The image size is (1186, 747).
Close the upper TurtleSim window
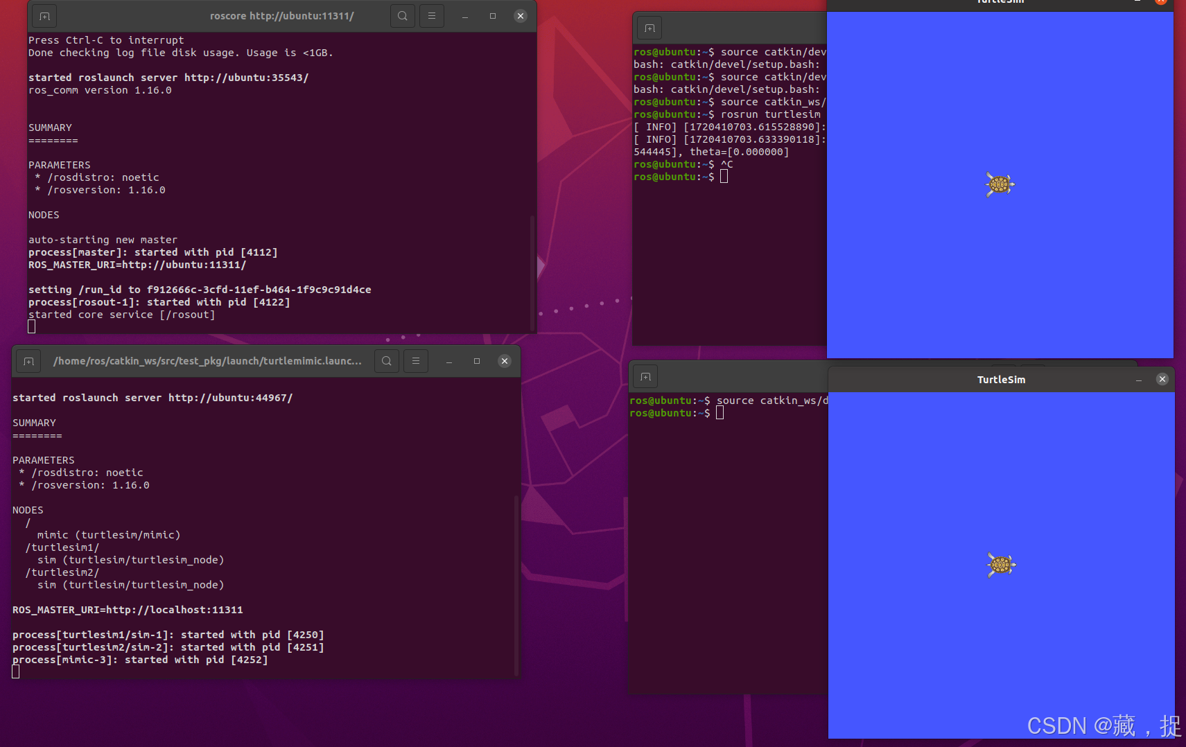point(1161,2)
